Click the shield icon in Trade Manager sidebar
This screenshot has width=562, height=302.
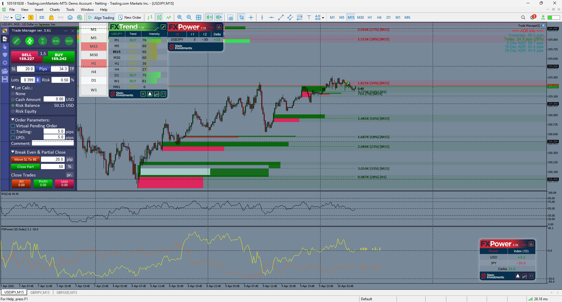point(5,55)
